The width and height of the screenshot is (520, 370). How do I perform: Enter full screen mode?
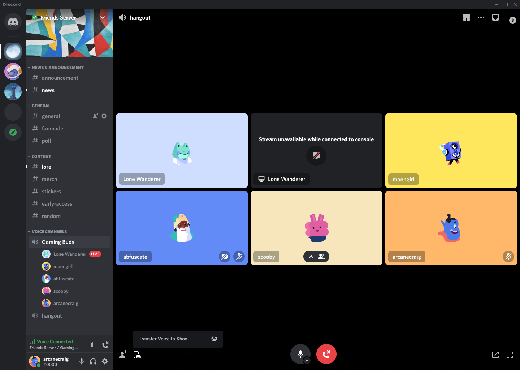point(510,355)
